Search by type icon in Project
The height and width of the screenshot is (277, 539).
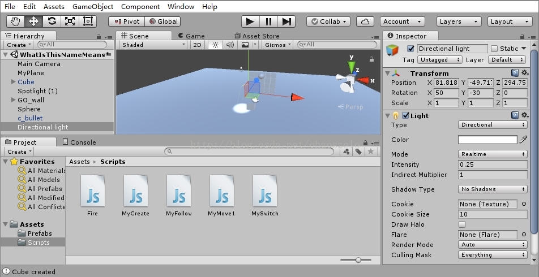pos(346,152)
